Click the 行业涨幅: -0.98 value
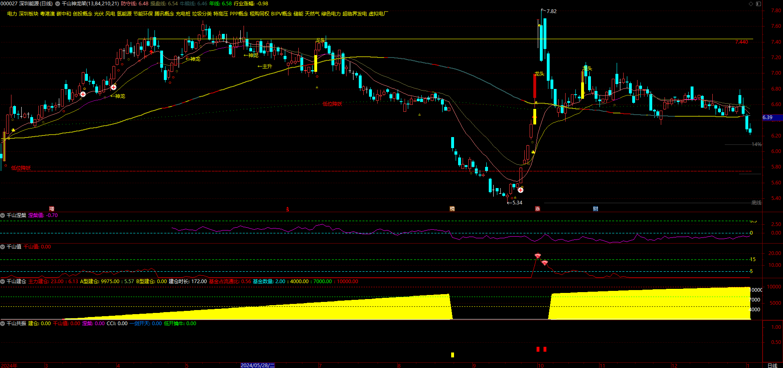This screenshot has height=368, width=783. (251, 4)
